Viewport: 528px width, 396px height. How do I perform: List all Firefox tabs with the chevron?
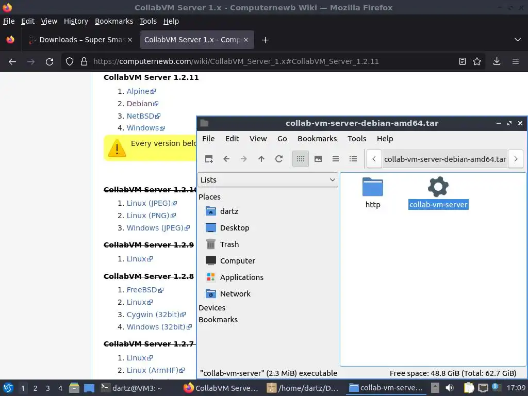(x=518, y=40)
